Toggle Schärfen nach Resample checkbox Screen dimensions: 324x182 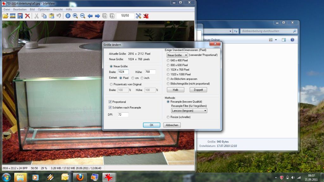(110, 107)
